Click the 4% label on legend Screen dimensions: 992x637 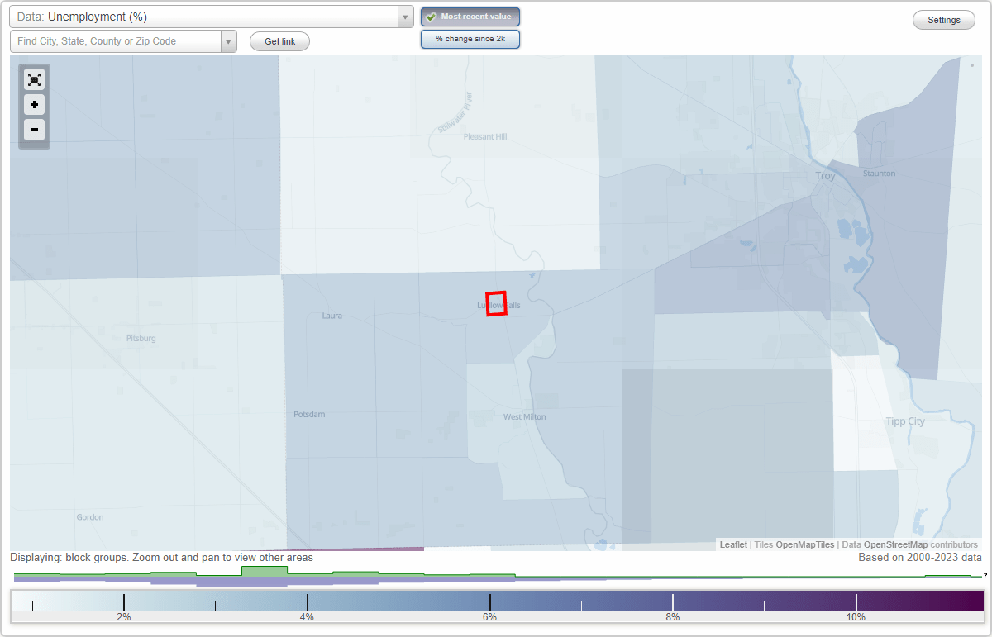point(307,617)
